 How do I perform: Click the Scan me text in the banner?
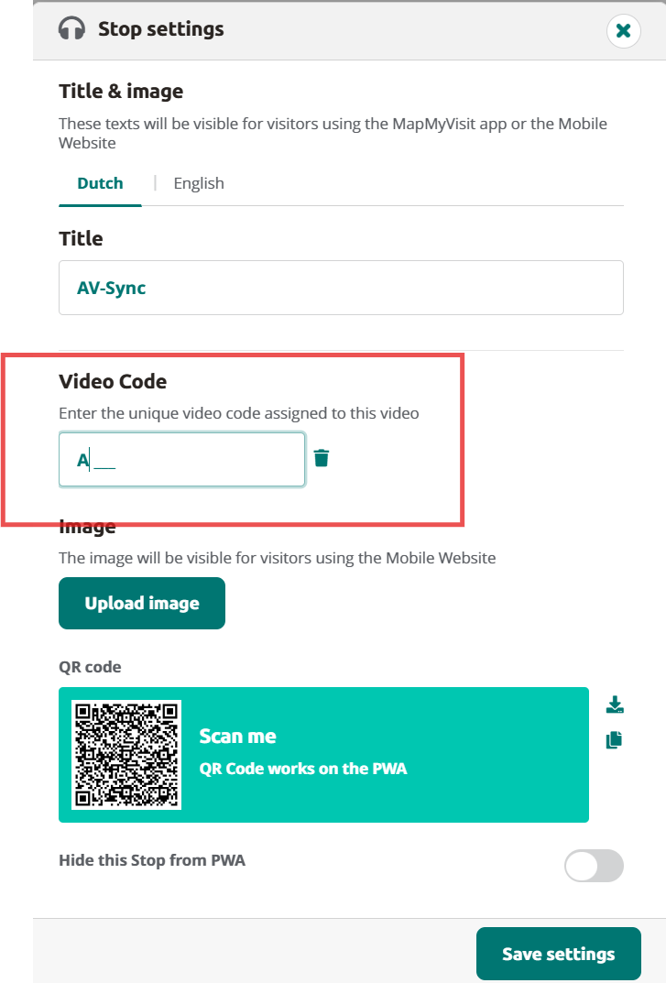pyautogui.click(x=237, y=736)
